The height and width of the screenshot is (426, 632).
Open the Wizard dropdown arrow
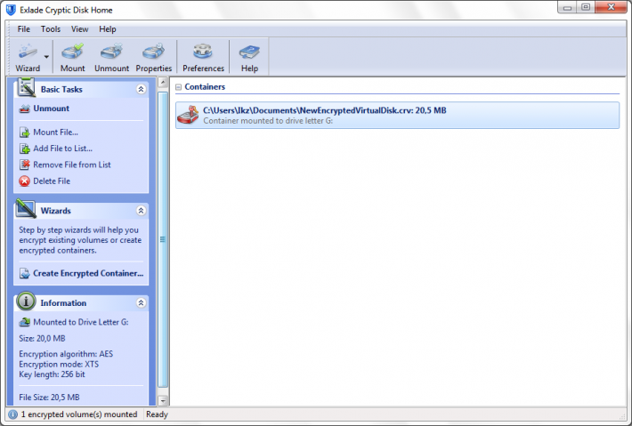coord(47,57)
